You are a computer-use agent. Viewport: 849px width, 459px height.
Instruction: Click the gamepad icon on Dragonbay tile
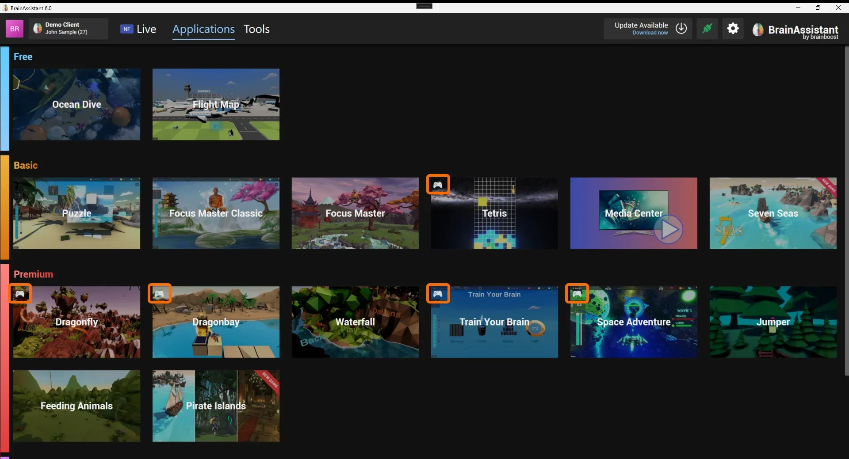tap(160, 293)
